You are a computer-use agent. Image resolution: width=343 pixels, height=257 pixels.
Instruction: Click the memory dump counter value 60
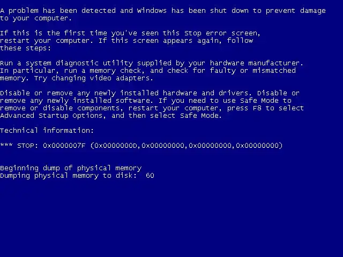coord(150,176)
